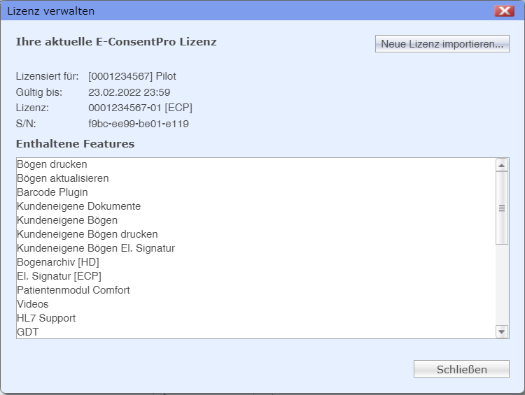
Task: Click the scrollbar track below the thumb
Action: (502, 285)
